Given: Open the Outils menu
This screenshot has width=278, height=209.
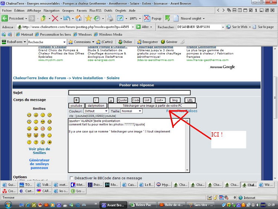Looking at the screenshot, I should coord(108,11).
